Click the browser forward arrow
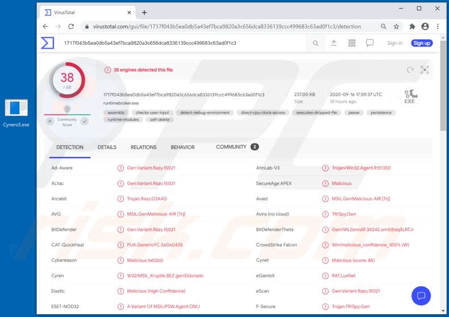The width and height of the screenshot is (449, 317). (x=58, y=27)
